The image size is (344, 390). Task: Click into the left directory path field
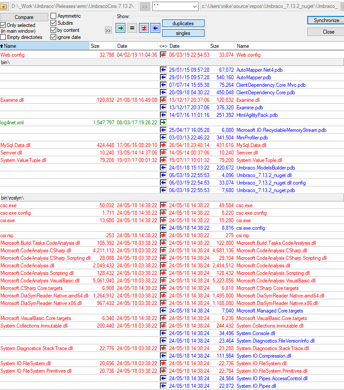(x=73, y=7)
